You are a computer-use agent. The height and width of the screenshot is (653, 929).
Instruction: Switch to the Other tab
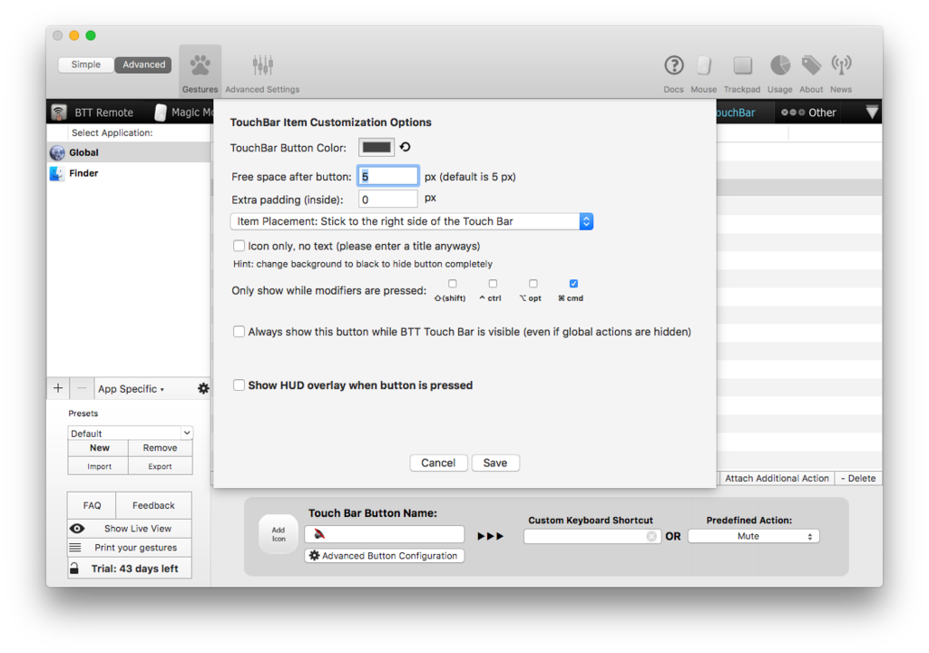point(808,112)
